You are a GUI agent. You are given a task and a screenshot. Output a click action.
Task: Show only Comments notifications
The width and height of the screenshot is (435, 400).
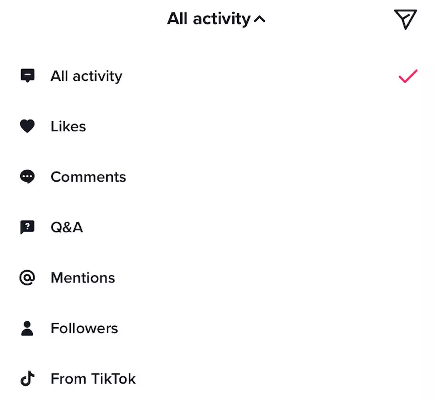click(88, 177)
